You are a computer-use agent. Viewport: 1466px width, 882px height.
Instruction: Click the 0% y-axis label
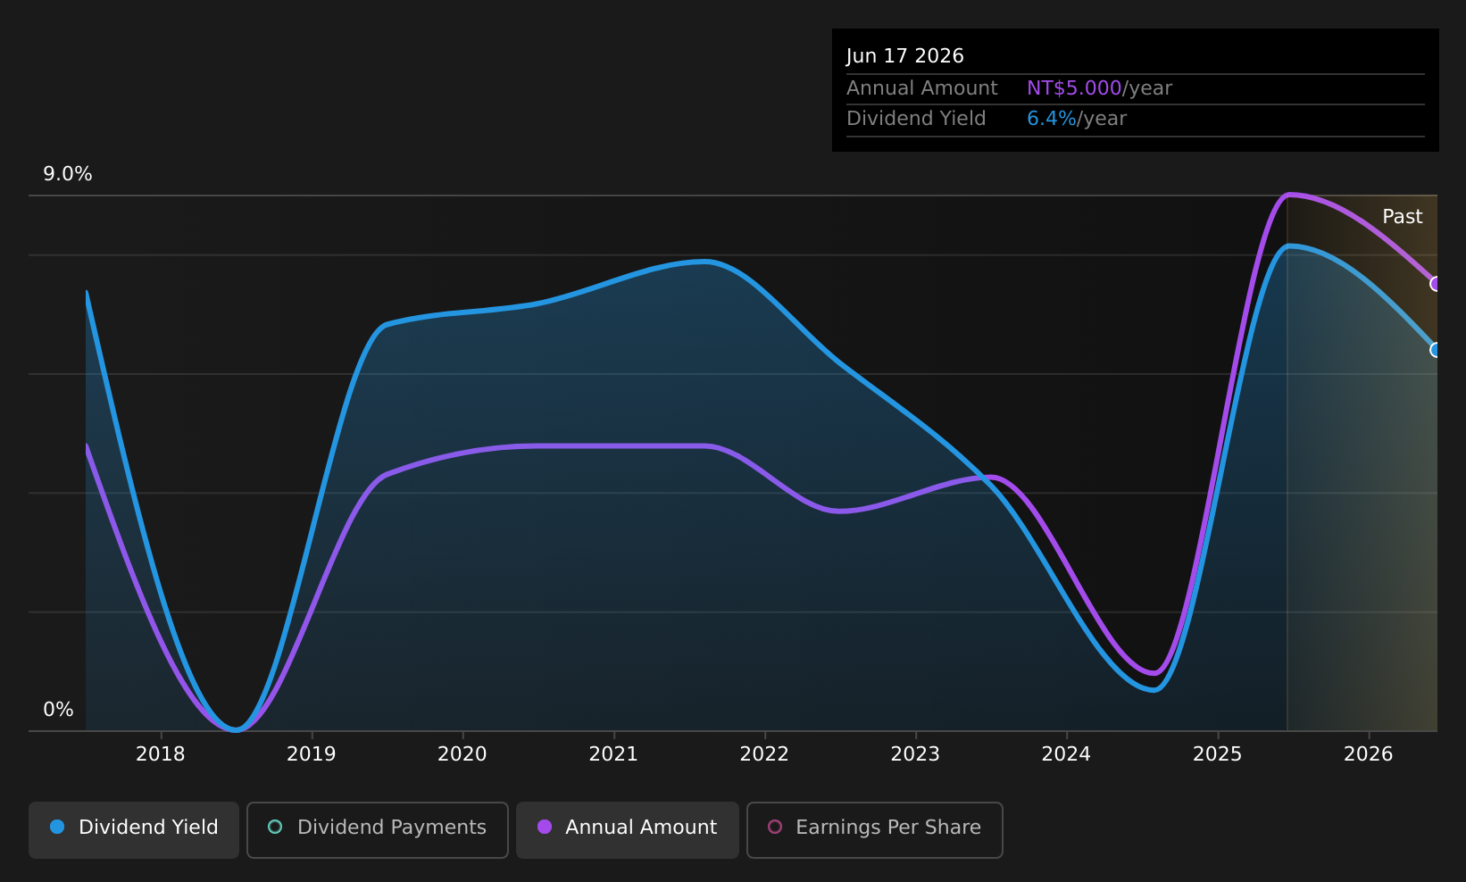click(58, 710)
